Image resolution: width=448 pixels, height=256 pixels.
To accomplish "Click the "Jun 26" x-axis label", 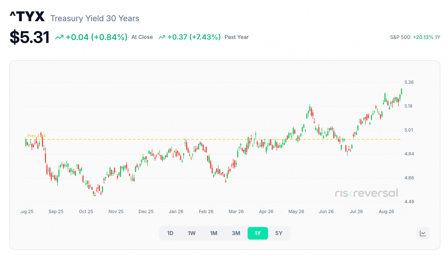I will point(326,212).
